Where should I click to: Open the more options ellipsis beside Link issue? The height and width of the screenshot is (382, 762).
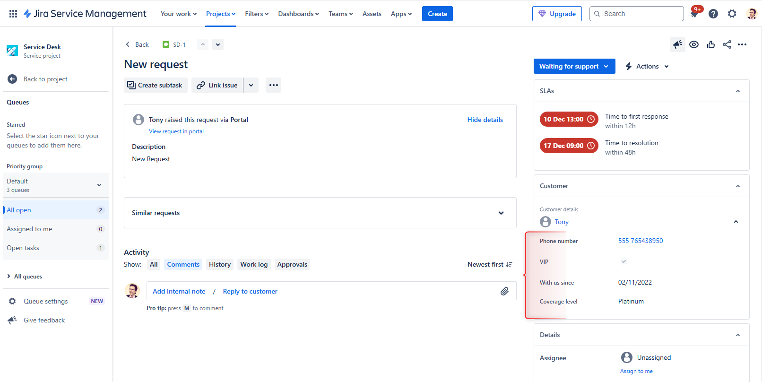(274, 85)
